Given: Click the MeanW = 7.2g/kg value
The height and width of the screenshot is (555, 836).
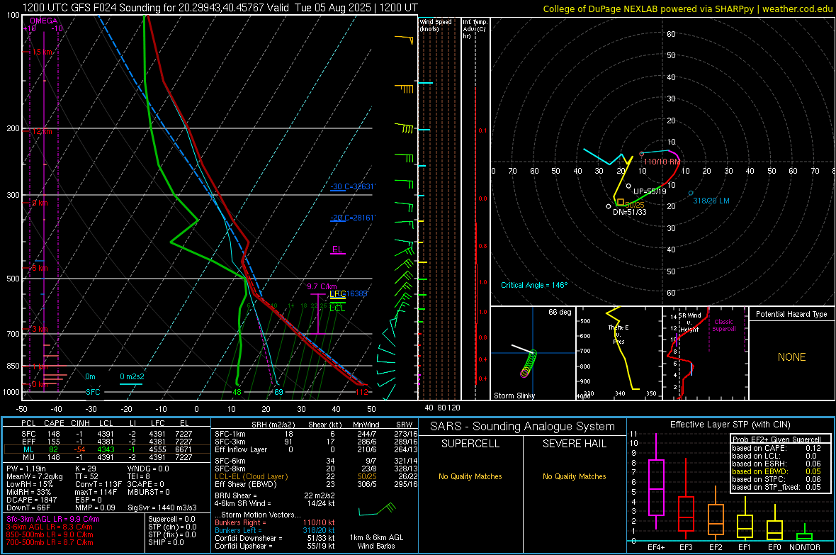Looking at the screenshot, I should tap(34, 476).
